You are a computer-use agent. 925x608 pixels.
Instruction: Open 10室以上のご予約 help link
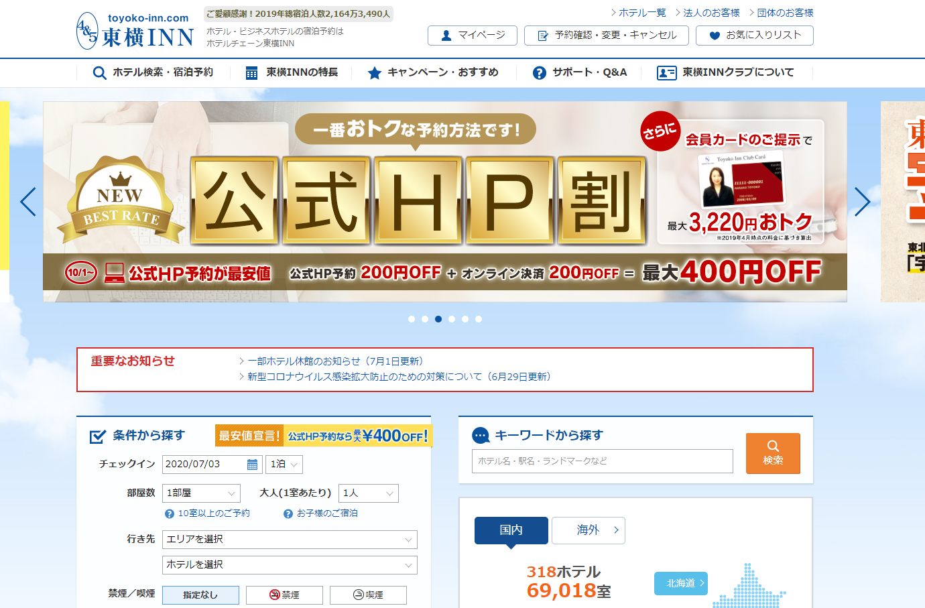pyautogui.click(x=207, y=513)
